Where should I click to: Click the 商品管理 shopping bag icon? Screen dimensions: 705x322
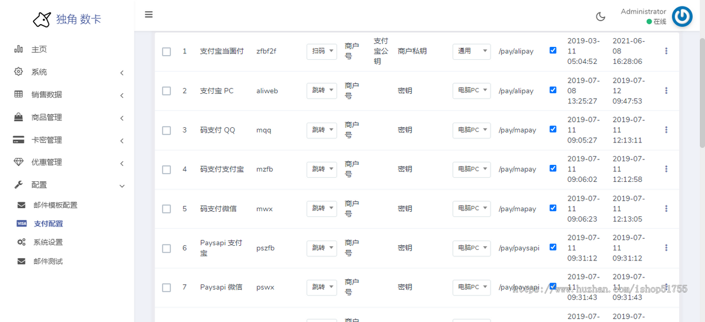pos(19,117)
